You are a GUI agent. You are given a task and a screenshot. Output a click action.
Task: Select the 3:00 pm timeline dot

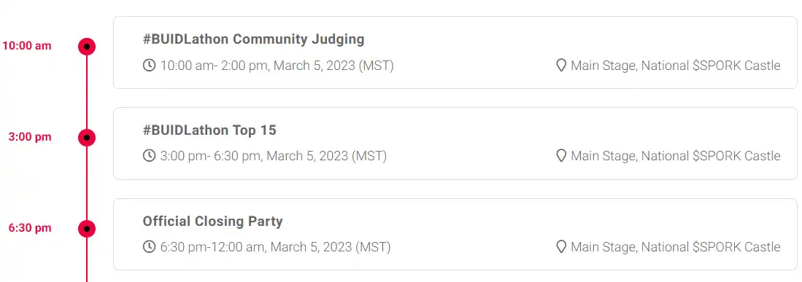[87, 138]
